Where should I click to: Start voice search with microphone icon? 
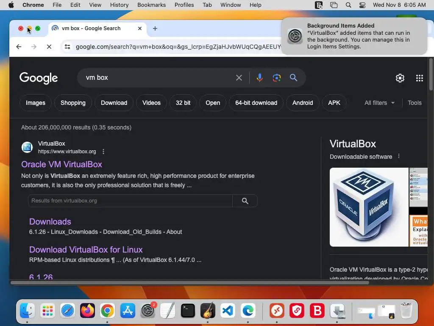[259, 78]
